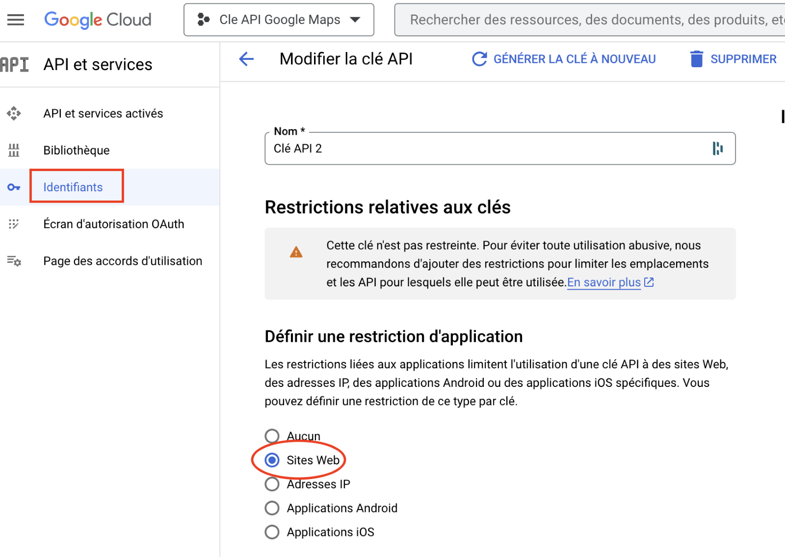Choose Applications iOS restriction

272,532
